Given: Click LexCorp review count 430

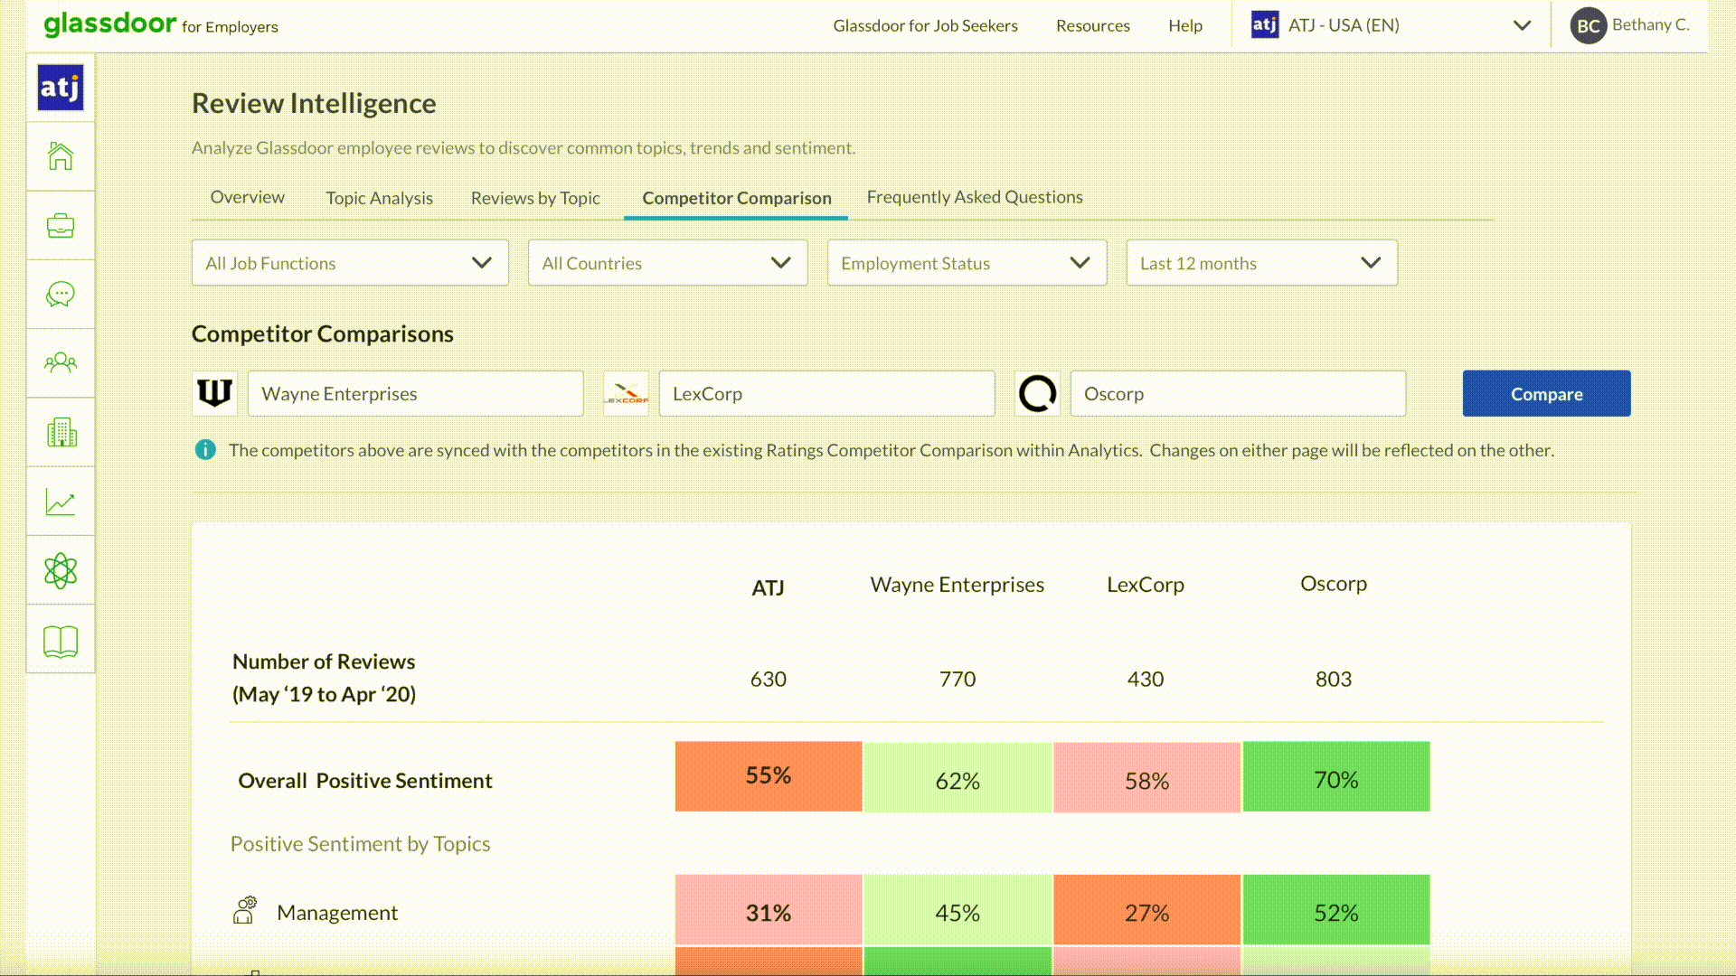Looking at the screenshot, I should [x=1146, y=679].
